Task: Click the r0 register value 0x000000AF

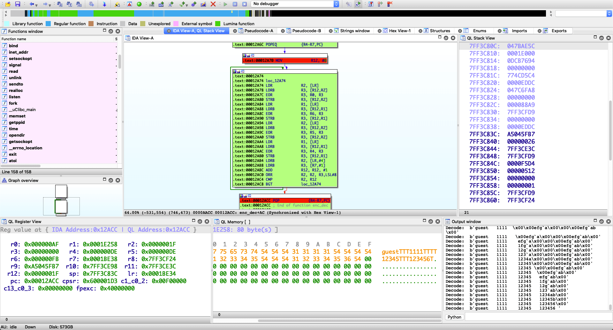Action: [42, 244]
